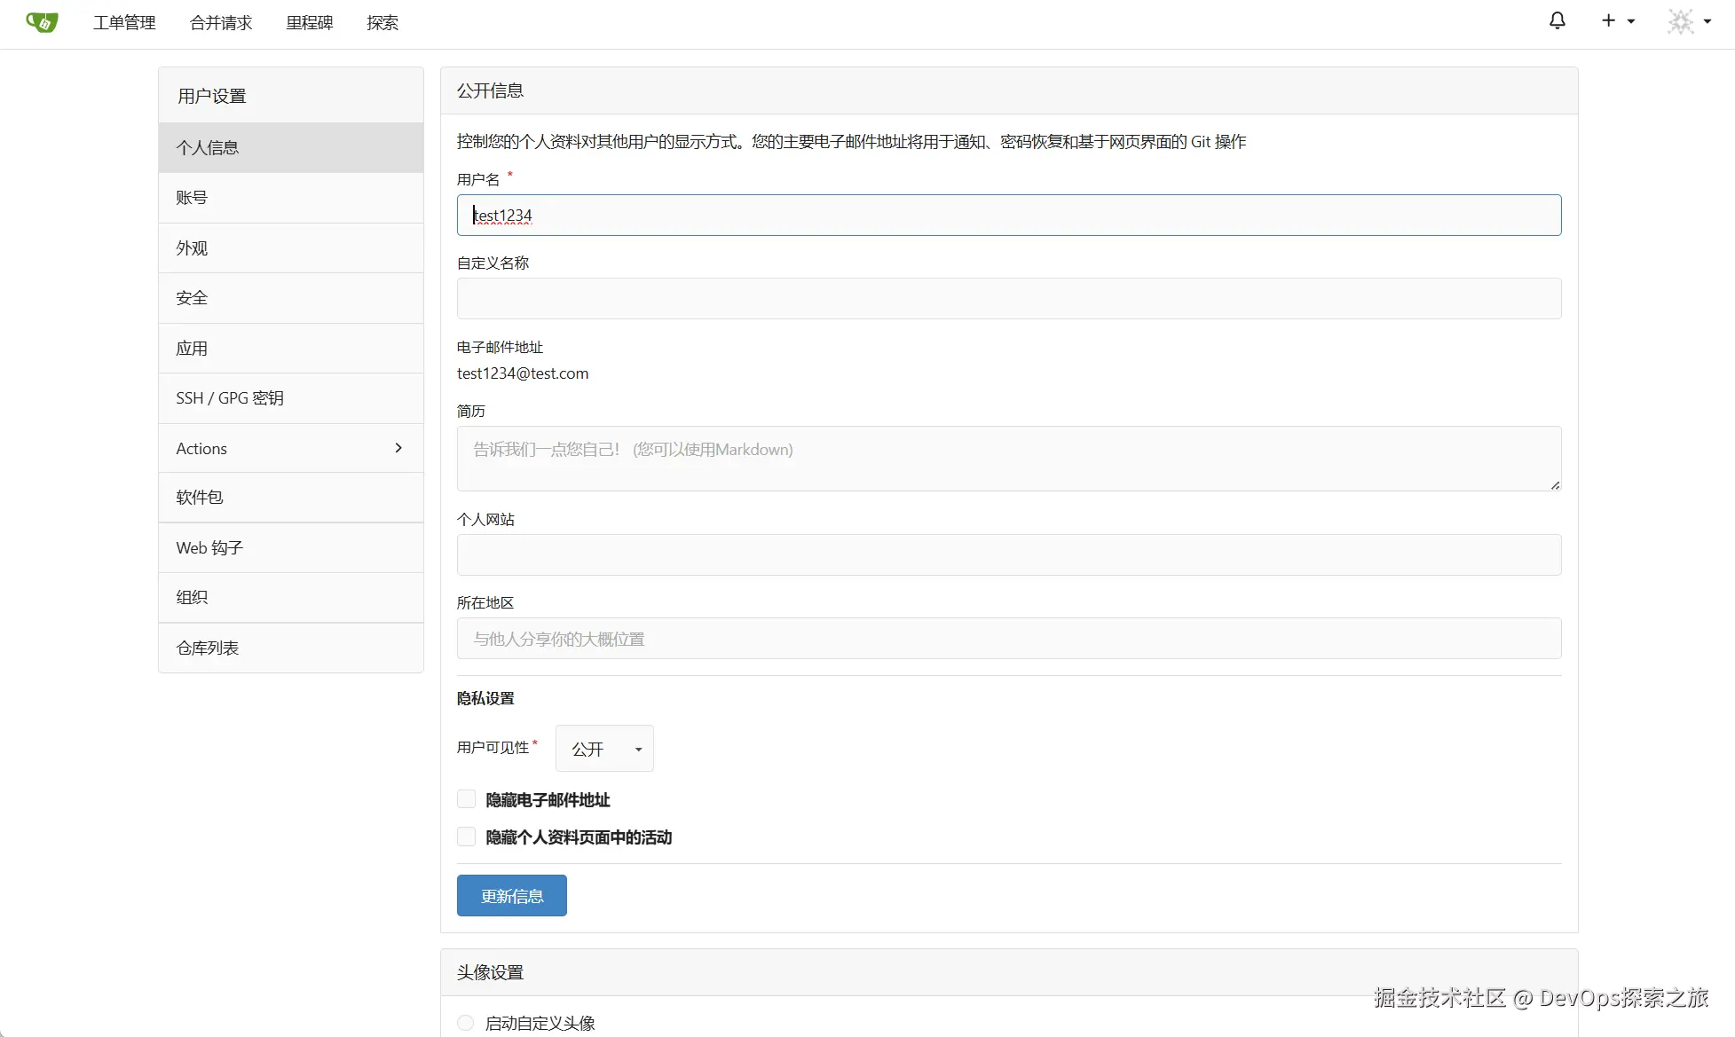This screenshot has height=1037, width=1735.
Task: Open the 用户可见性 公开 dropdown
Action: (604, 749)
